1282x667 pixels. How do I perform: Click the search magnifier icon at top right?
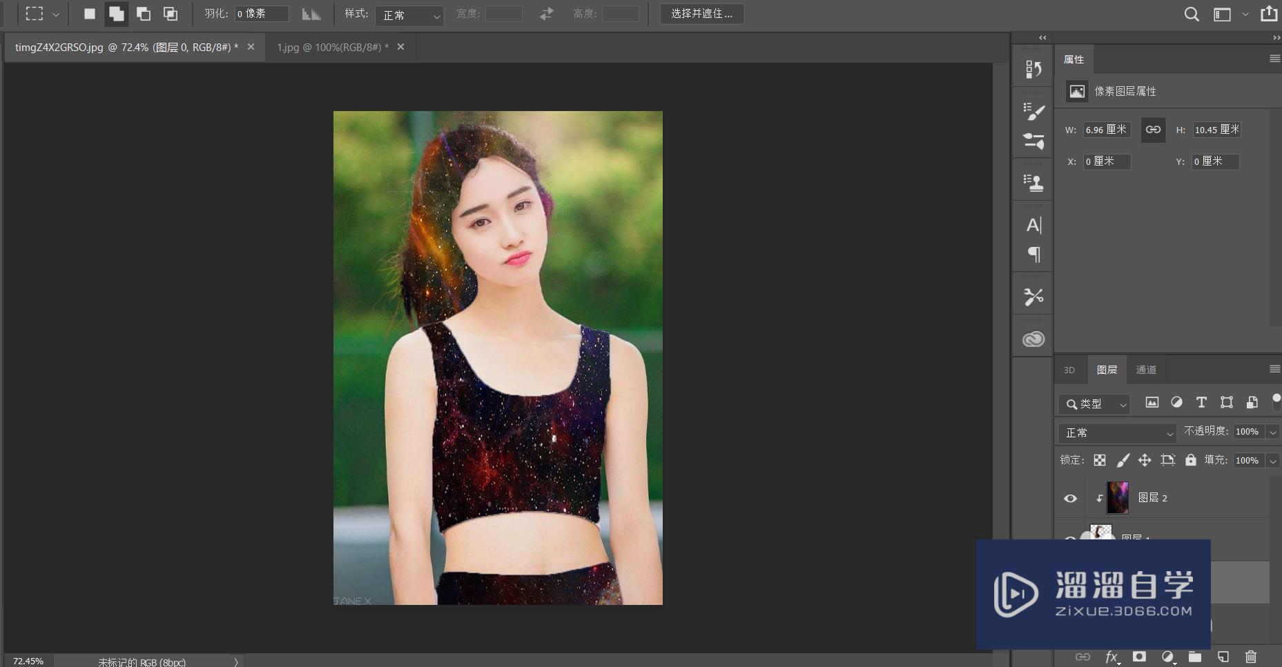pos(1191,14)
